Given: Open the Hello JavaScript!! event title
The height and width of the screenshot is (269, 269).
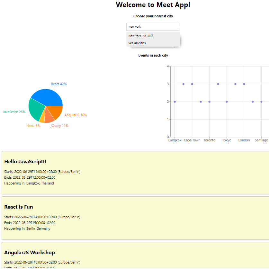Looking at the screenshot, I should tap(25, 162).
